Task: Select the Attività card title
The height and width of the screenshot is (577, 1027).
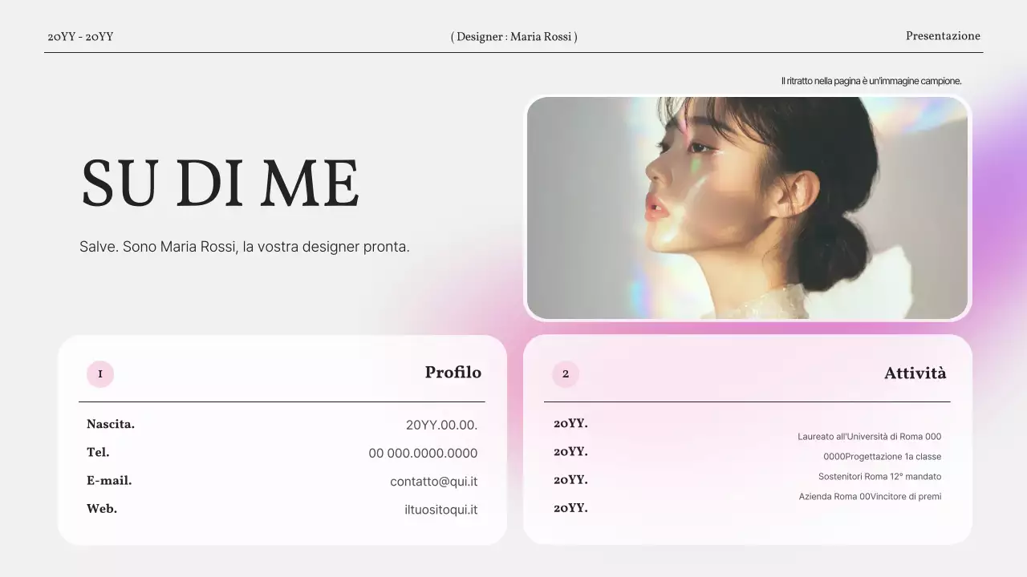Action: 915,373
